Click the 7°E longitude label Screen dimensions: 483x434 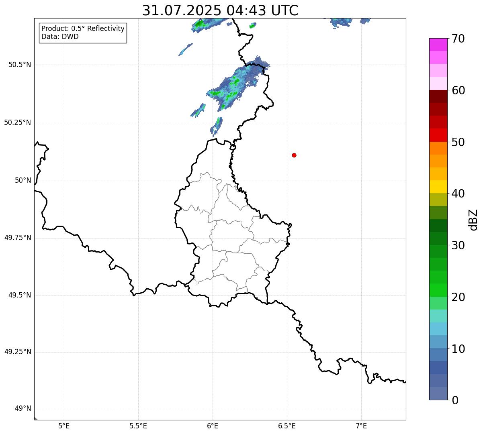361,426
